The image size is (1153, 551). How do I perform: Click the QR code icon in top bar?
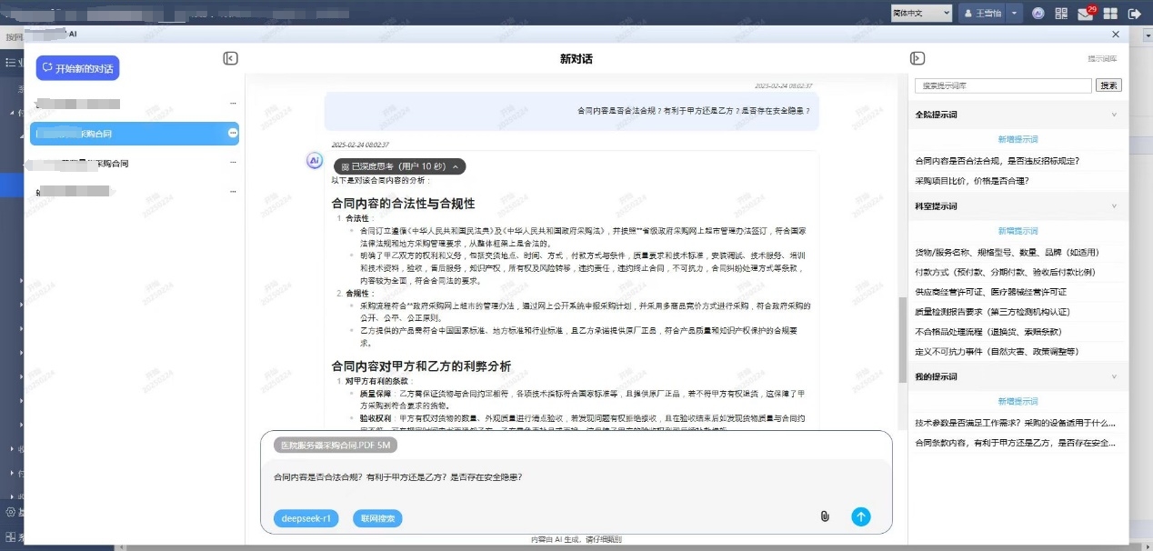(x=1061, y=14)
